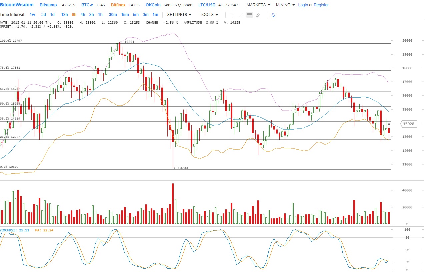The height and width of the screenshot is (272, 425).
Task: Click the price alert bell icon
Action: (273, 15)
